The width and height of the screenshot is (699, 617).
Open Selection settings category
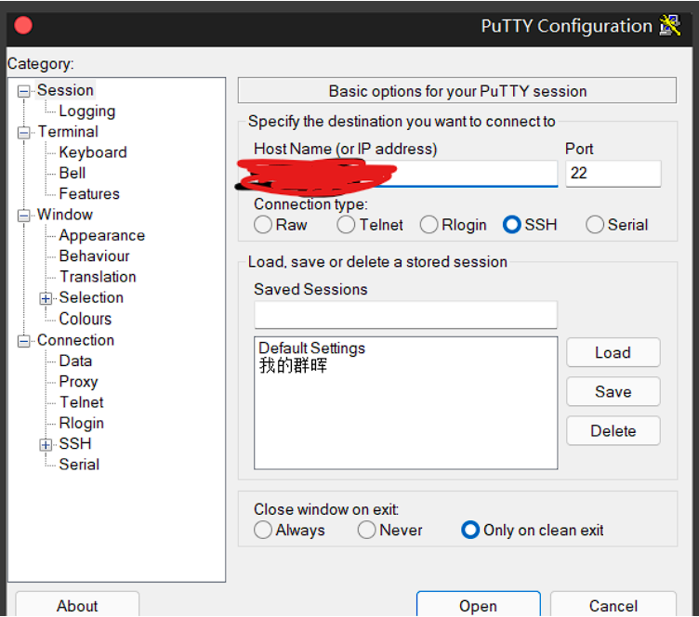pyautogui.click(x=91, y=297)
